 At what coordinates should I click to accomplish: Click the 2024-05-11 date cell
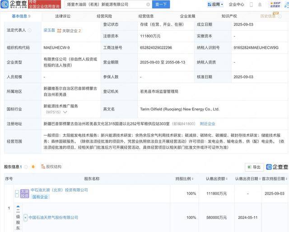point(248,218)
